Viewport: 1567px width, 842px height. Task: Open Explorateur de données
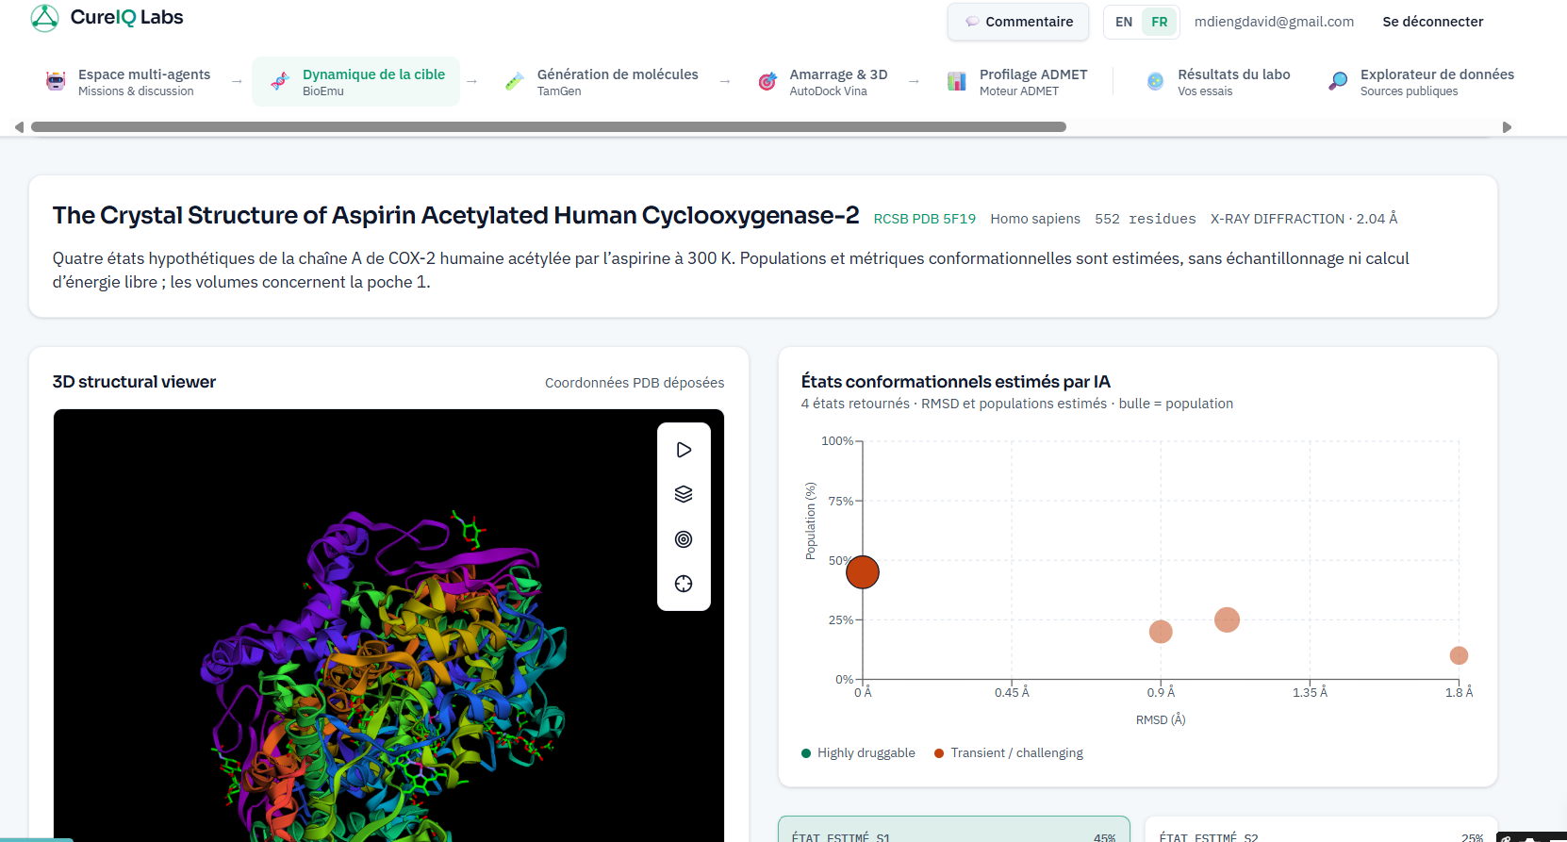coord(1421,82)
